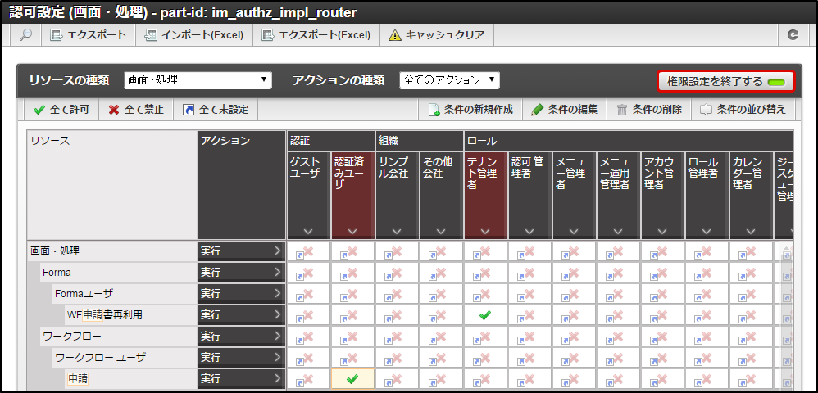Click the refresh icon at top right
Viewport: 818px width, 393px height.
coord(792,35)
